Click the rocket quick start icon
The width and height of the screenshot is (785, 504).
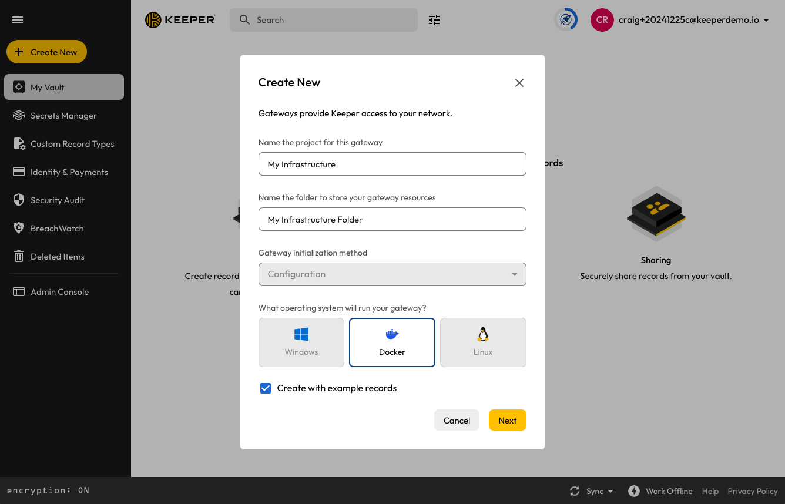(x=565, y=20)
